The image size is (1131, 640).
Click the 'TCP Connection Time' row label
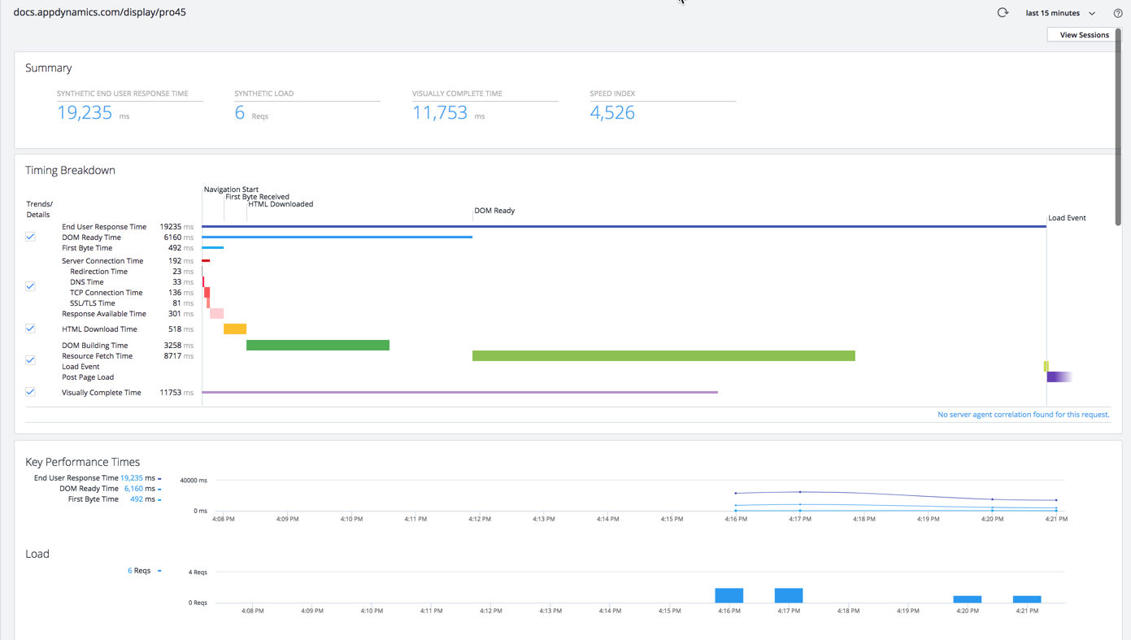pos(106,293)
